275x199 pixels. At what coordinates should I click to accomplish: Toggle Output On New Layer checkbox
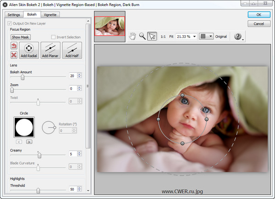[10, 23]
